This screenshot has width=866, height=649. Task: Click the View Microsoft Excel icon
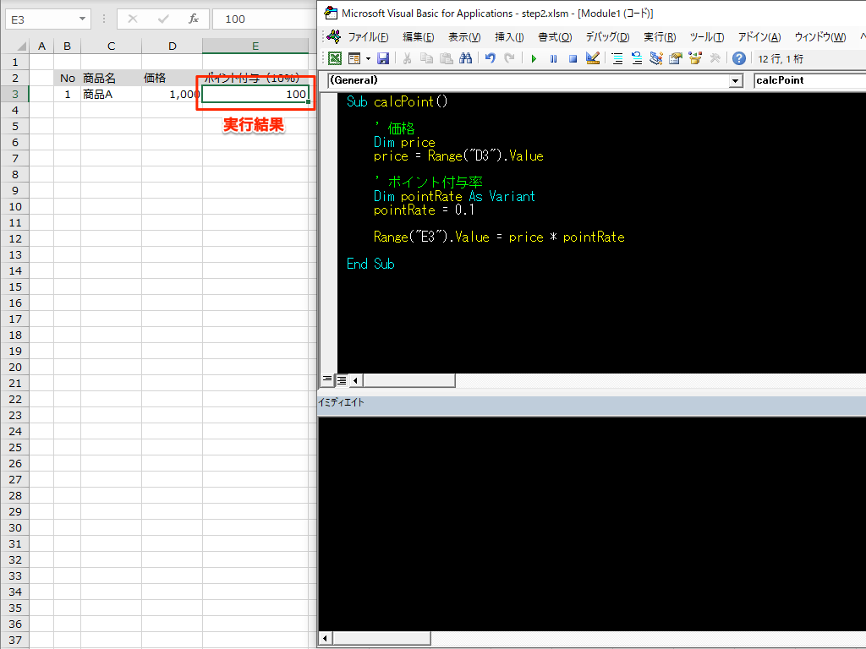click(x=335, y=58)
